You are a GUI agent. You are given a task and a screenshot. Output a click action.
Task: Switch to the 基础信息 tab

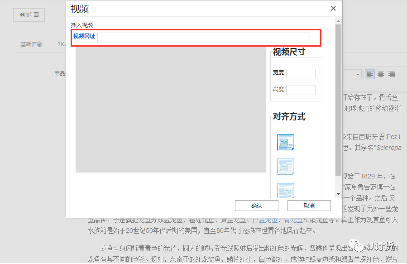pos(31,44)
